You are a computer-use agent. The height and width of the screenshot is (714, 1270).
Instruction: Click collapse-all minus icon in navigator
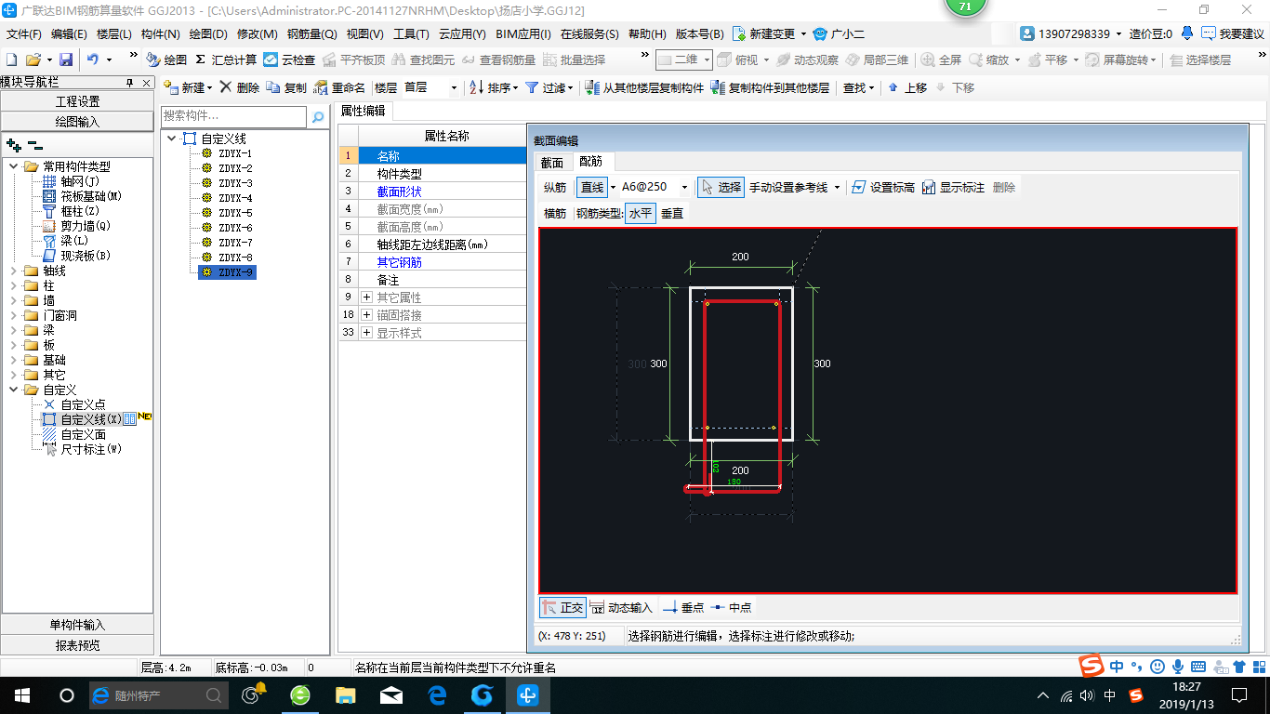coord(34,145)
